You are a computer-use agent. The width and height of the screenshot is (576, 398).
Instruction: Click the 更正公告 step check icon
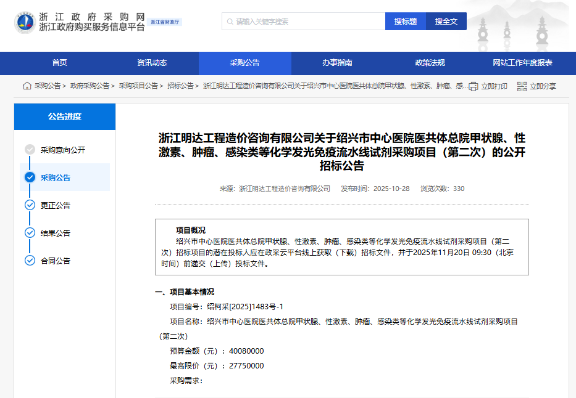coord(30,205)
